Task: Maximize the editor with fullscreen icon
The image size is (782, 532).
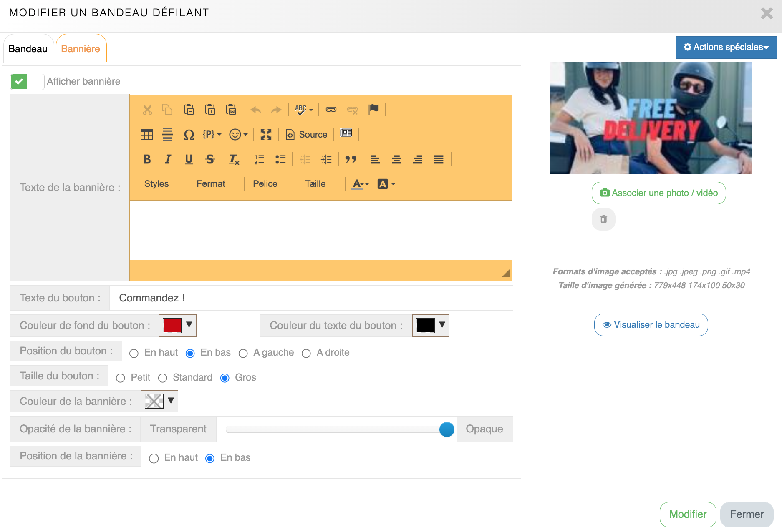Action: tap(266, 134)
